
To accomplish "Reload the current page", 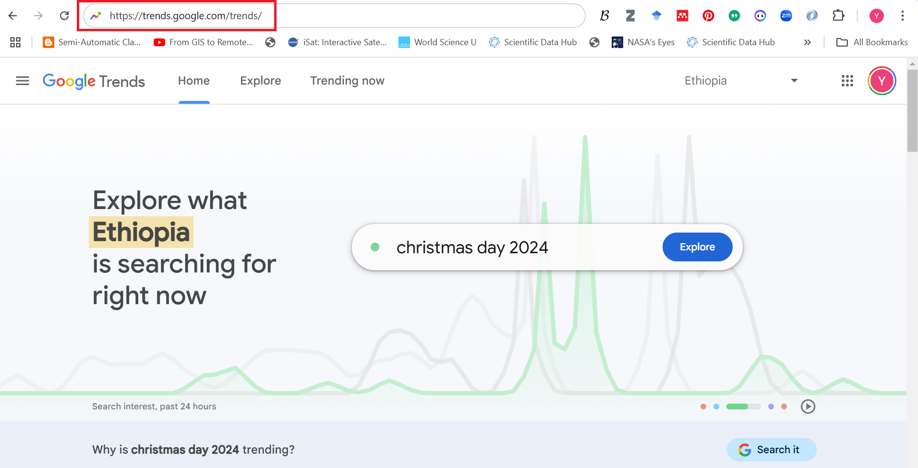I will pos(64,16).
